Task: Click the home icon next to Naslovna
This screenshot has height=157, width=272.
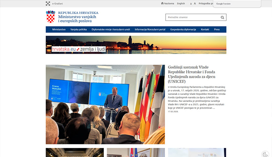Action: [x=162, y=3]
